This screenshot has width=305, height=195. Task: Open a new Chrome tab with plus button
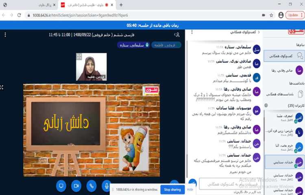(x=121, y=5)
